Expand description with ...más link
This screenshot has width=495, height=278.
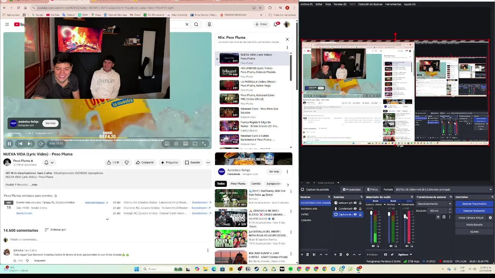(x=34, y=185)
